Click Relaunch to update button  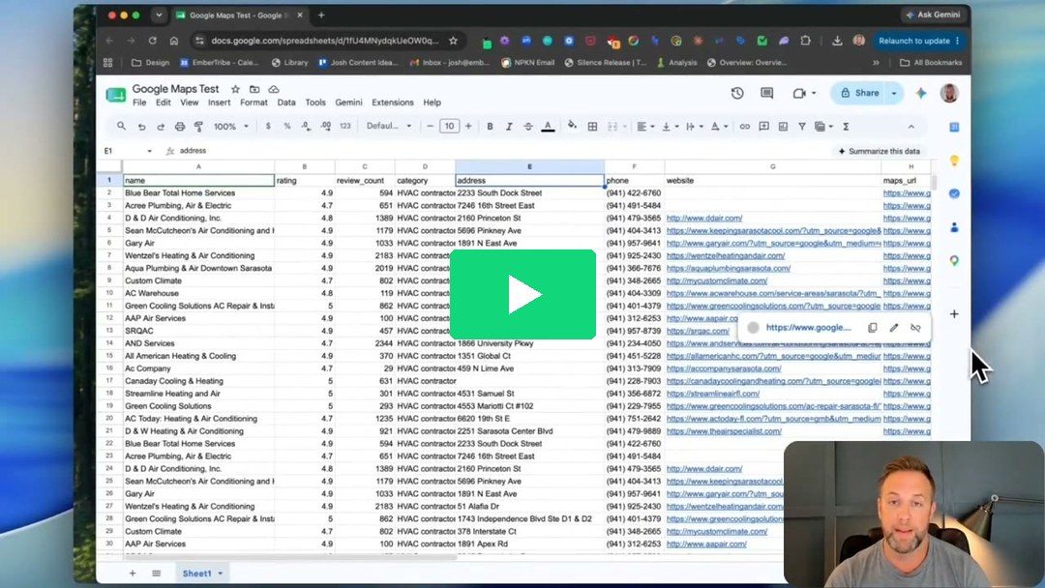[918, 41]
